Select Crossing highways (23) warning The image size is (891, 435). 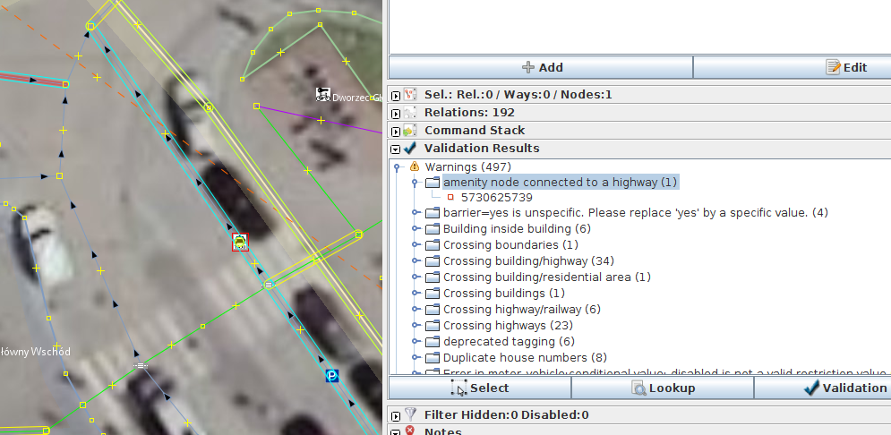point(508,326)
